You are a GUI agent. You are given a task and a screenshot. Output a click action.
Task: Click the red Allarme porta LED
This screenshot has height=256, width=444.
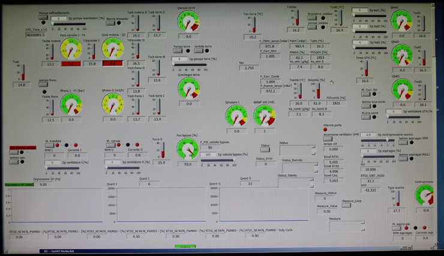click(x=325, y=129)
